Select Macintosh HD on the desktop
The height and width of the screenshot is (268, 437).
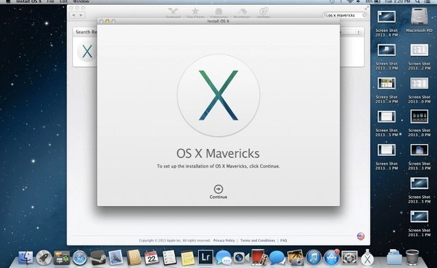[419, 20]
